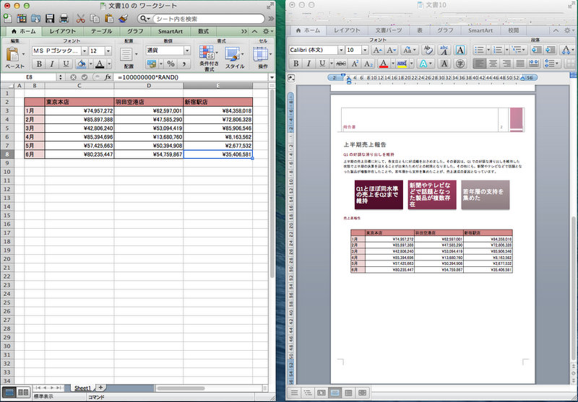The height and width of the screenshot is (402, 578).
Task: Confirm formula entry with the checkmark button
Action: [85, 77]
